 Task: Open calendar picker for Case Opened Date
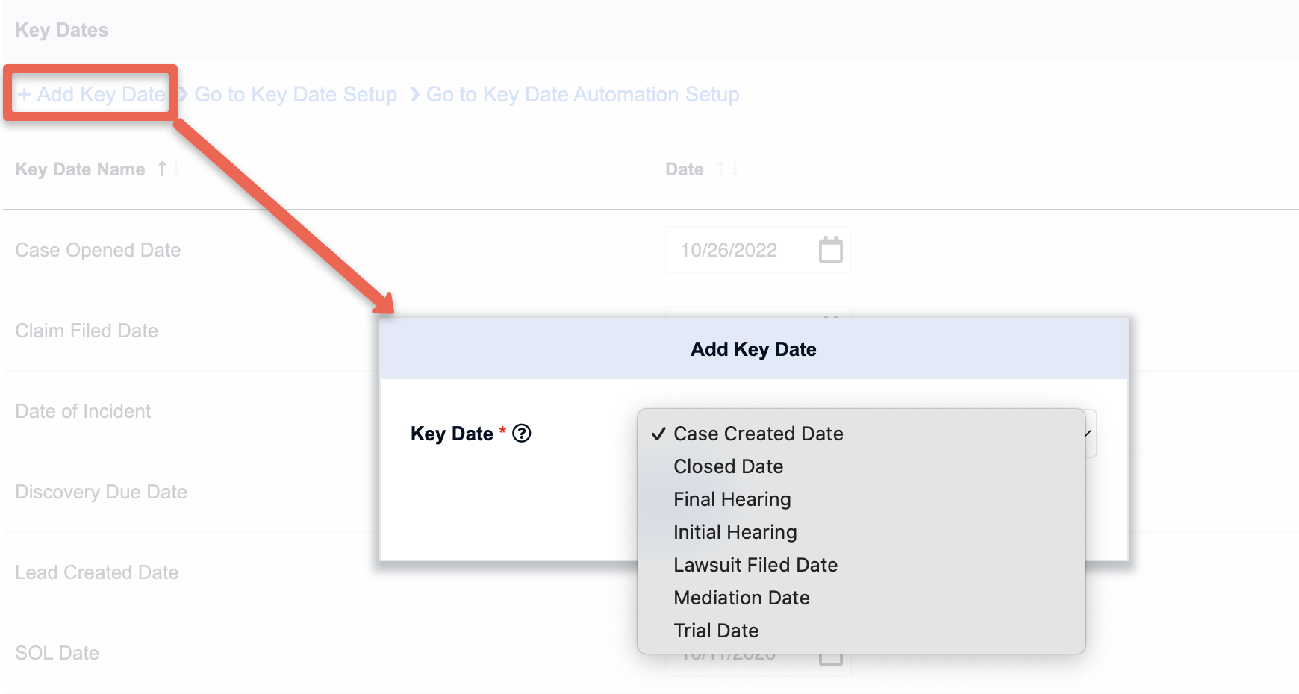tap(830, 250)
